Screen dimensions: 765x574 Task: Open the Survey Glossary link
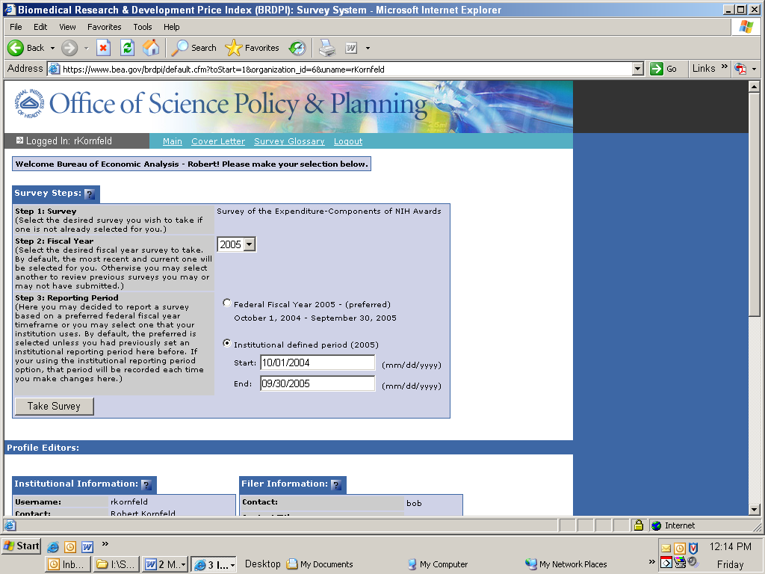click(x=289, y=141)
